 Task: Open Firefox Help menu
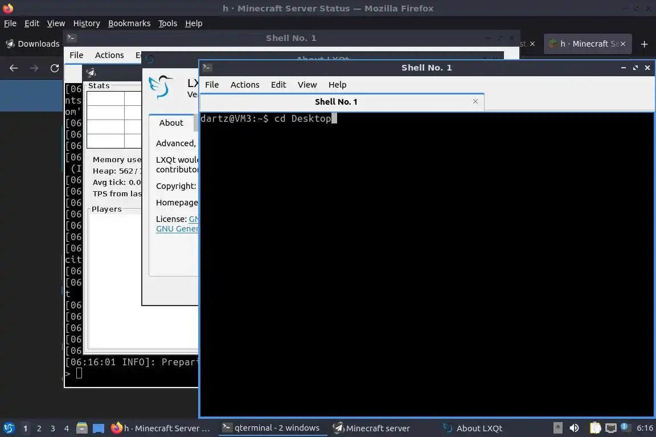194,23
